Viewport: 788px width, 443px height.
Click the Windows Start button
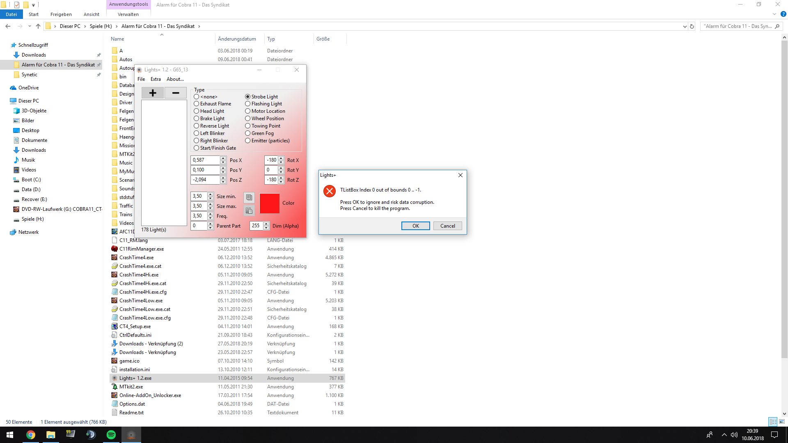(x=10, y=435)
